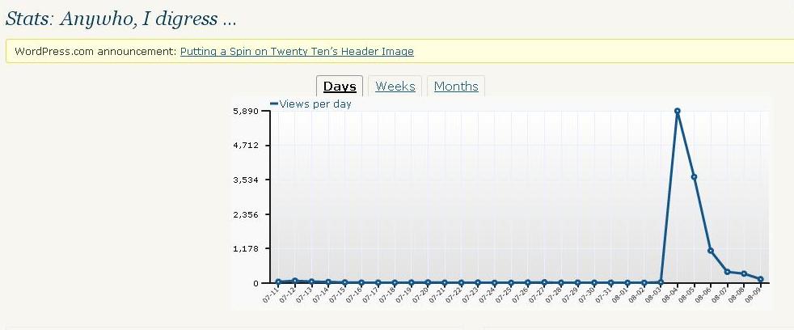
Task: Pick the 08-07 chart data point
Action: pos(728,272)
